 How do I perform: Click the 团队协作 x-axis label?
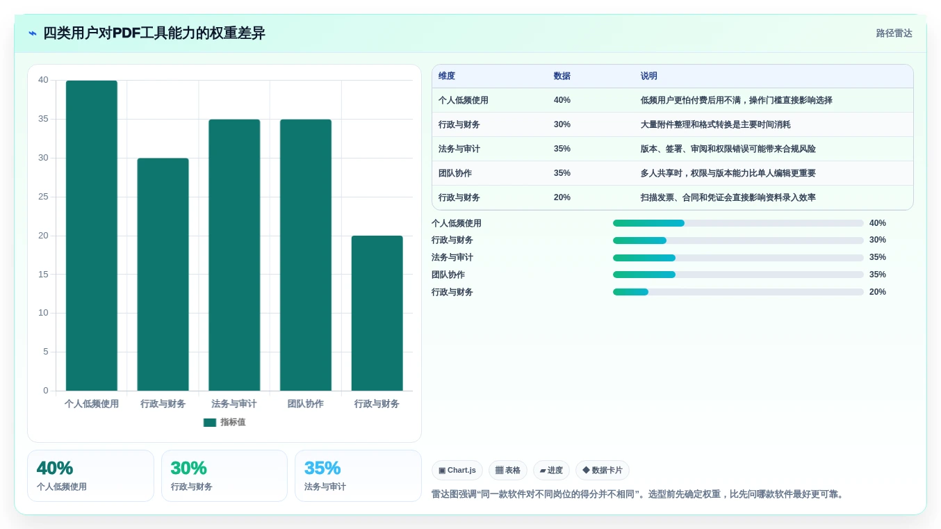point(306,404)
